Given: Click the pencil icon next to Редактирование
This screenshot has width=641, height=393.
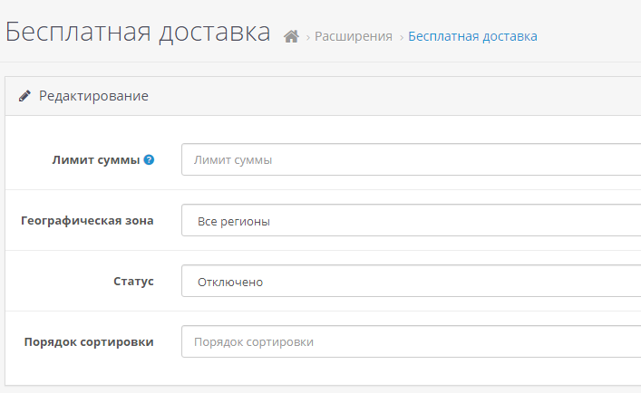Looking at the screenshot, I should [24, 96].
